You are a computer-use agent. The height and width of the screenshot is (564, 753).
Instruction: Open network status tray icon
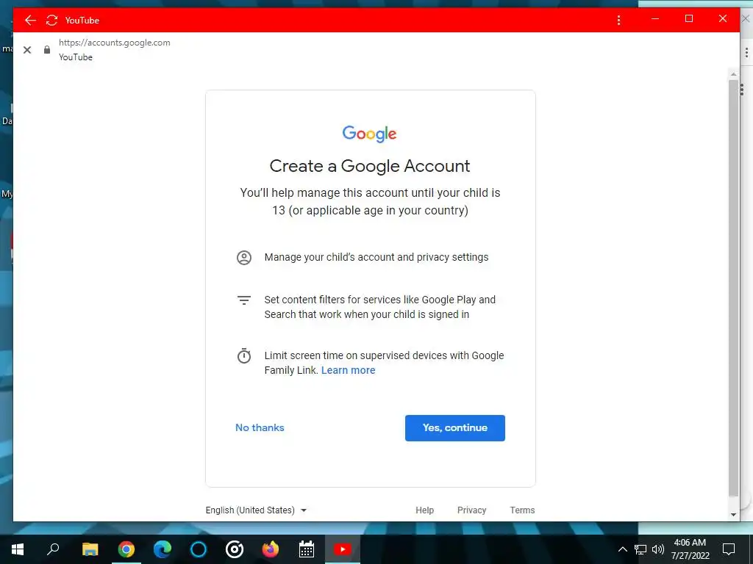(640, 549)
